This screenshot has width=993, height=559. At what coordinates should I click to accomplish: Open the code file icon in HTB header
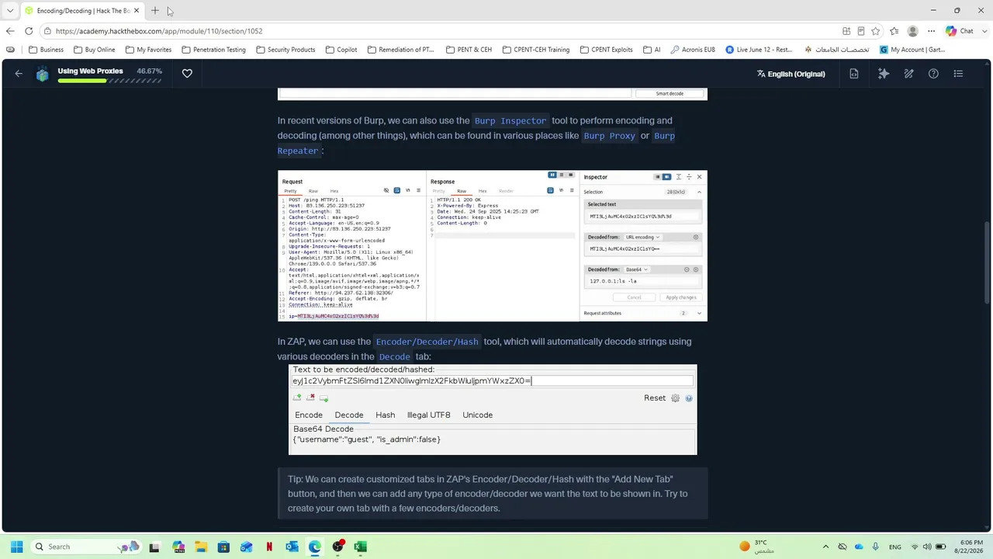854,74
